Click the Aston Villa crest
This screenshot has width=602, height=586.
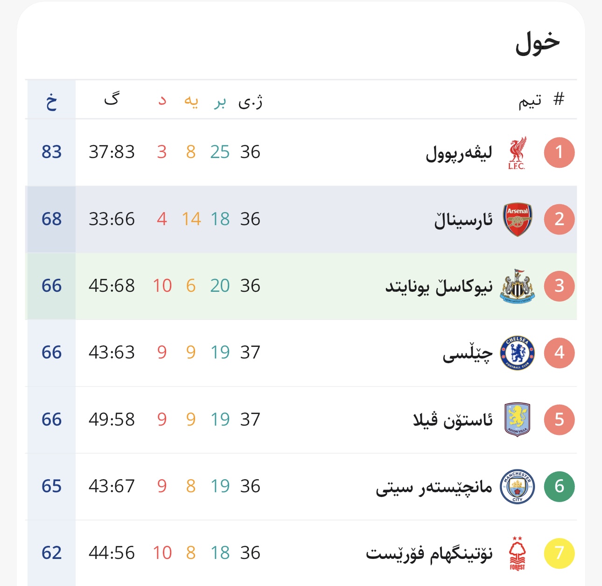[517, 420]
